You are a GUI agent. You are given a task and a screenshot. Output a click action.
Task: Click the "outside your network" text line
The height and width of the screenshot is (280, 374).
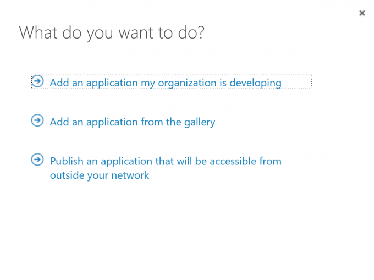pos(99,175)
